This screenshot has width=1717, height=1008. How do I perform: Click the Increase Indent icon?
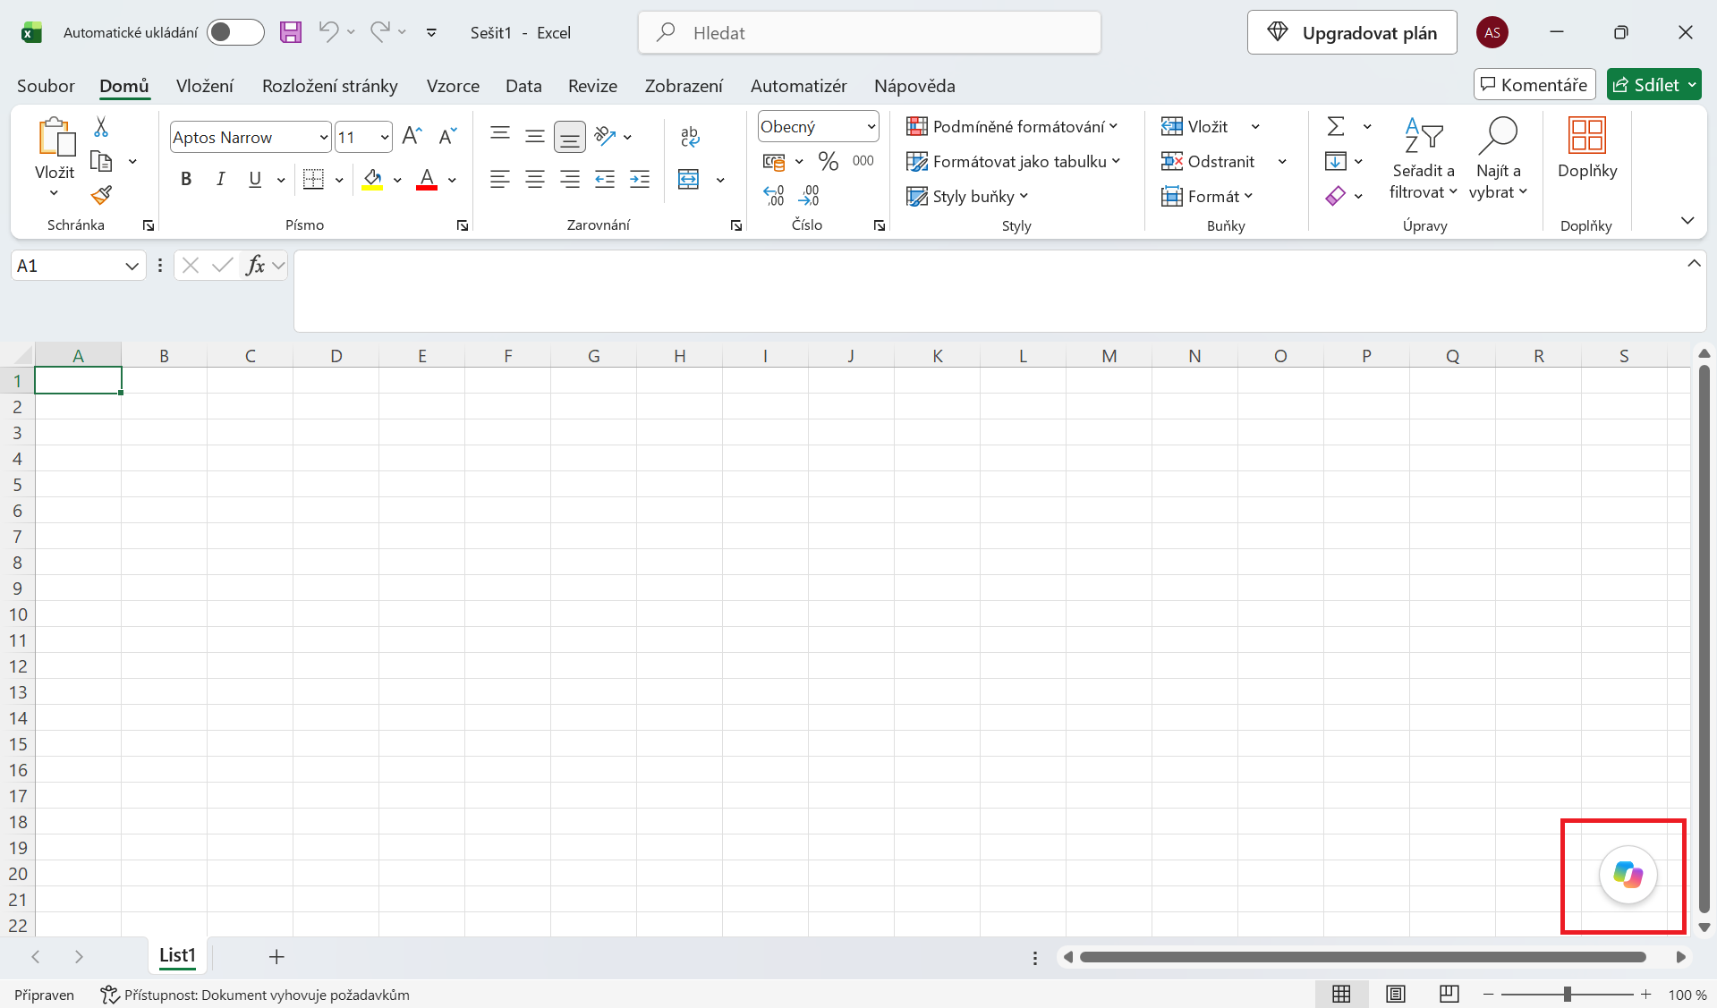pos(640,180)
